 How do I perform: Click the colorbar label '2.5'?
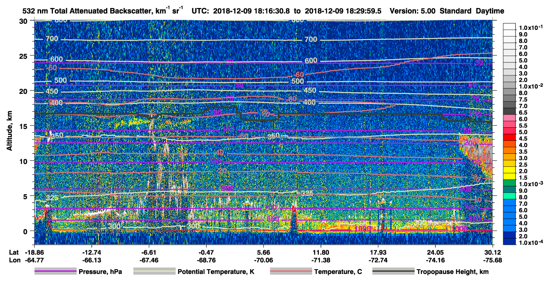[522, 164]
